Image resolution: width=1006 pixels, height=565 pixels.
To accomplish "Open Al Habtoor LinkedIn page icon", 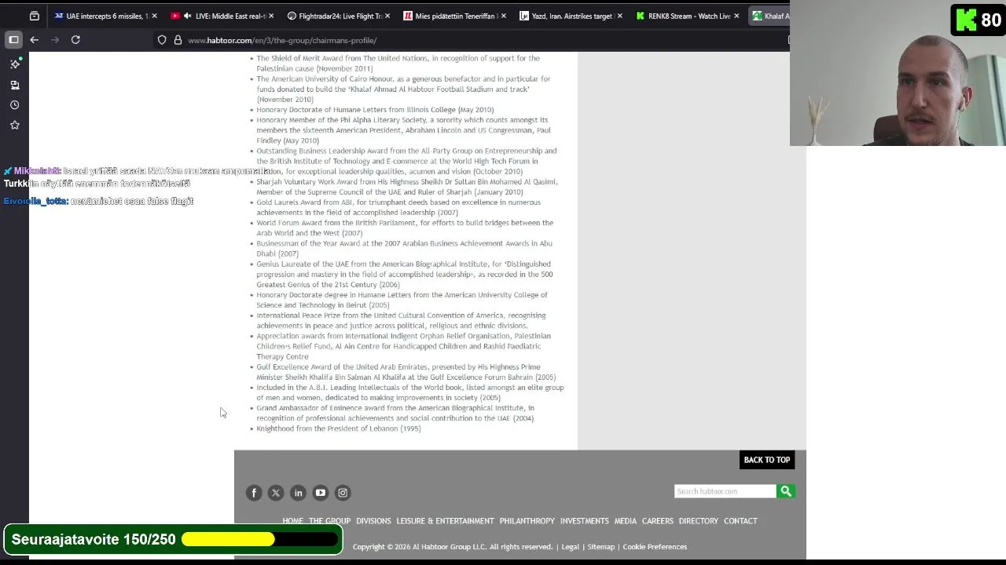I will click(298, 493).
